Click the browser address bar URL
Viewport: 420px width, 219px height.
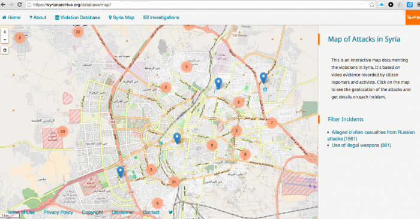(x=72, y=5)
